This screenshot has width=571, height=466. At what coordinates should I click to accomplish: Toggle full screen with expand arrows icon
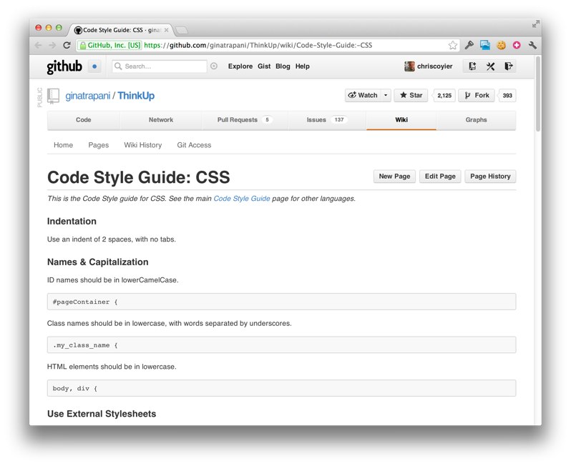(536, 24)
